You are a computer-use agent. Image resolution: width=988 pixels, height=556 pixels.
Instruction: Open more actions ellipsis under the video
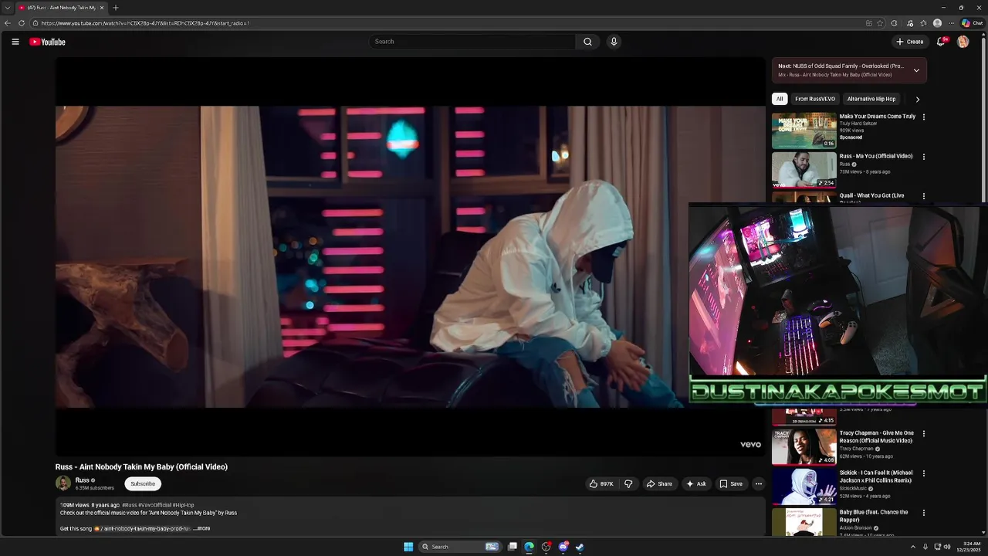[759, 484]
